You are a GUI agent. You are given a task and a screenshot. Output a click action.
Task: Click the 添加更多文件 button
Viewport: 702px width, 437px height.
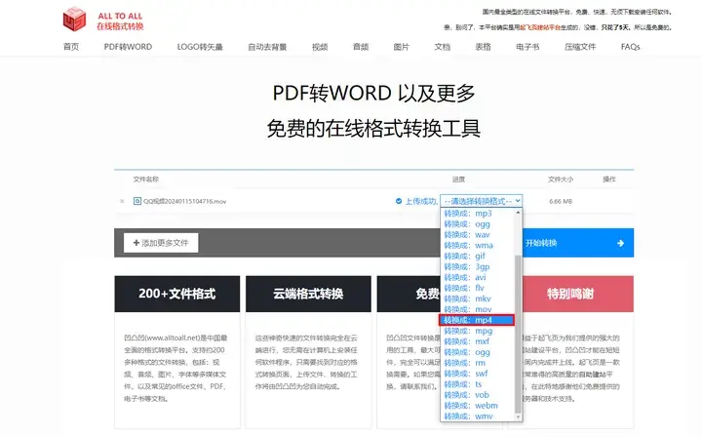coord(162,242)
